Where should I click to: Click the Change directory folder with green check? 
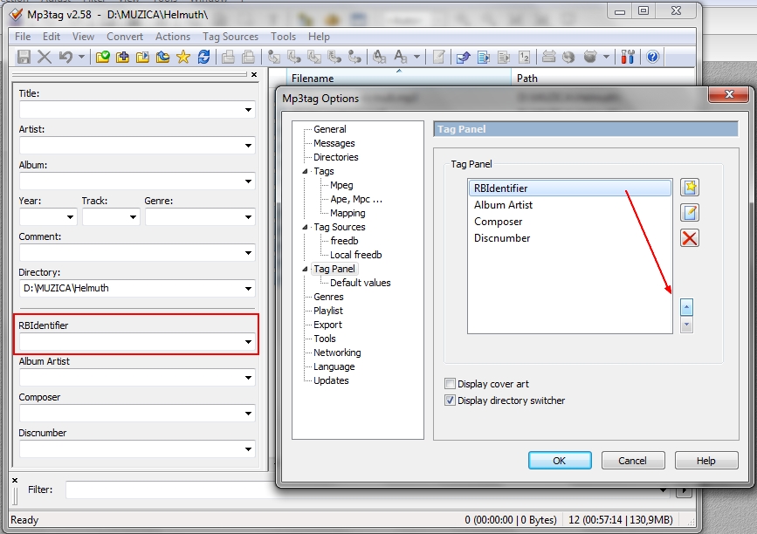coord(102,57)
